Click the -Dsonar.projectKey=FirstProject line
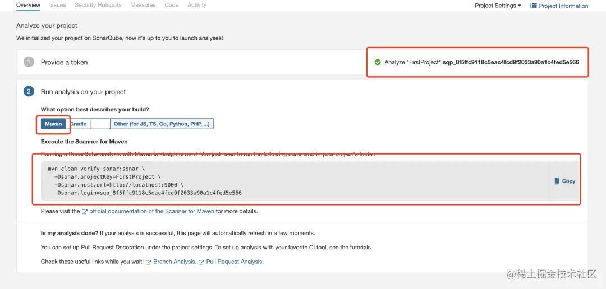This screenshot has height=289, width=606. click(x=107, y=177)
